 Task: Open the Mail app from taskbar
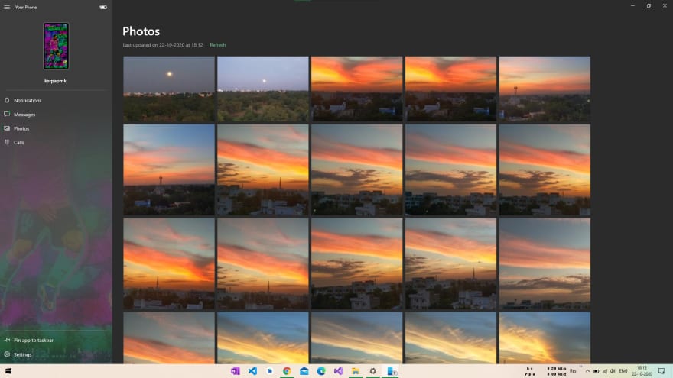point(304,371)
